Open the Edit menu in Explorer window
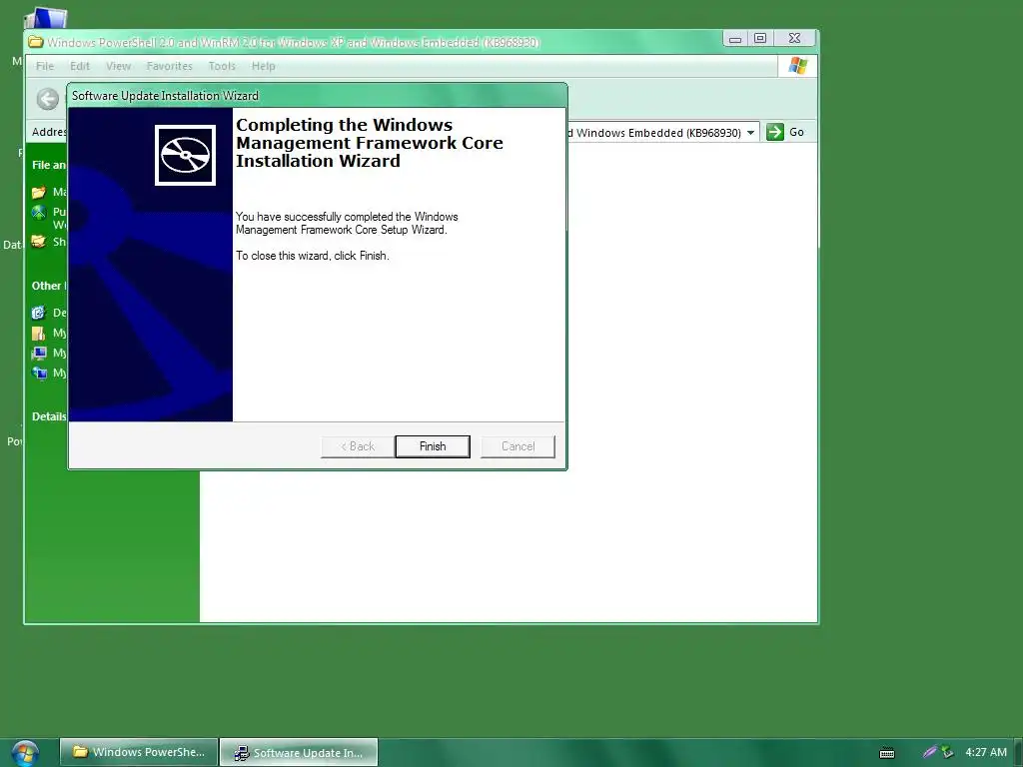This screenshot has width=1023, height=767. pyautogui.click(x=80, y=66)
